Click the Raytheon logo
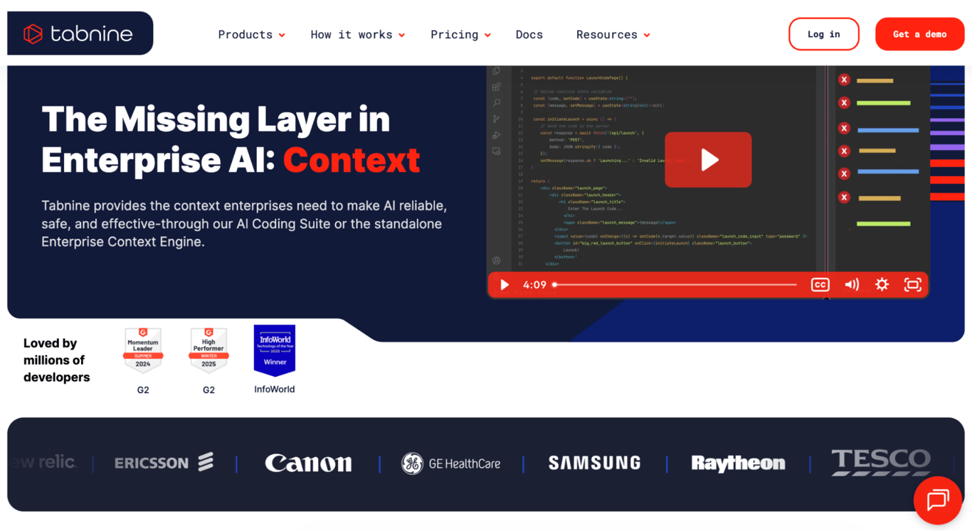972x531 pixels. 738,463
